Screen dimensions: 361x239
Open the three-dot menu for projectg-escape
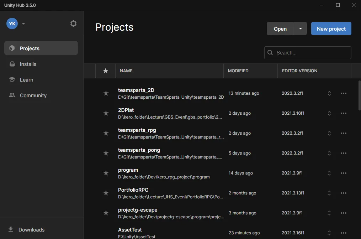coord(344,213)
